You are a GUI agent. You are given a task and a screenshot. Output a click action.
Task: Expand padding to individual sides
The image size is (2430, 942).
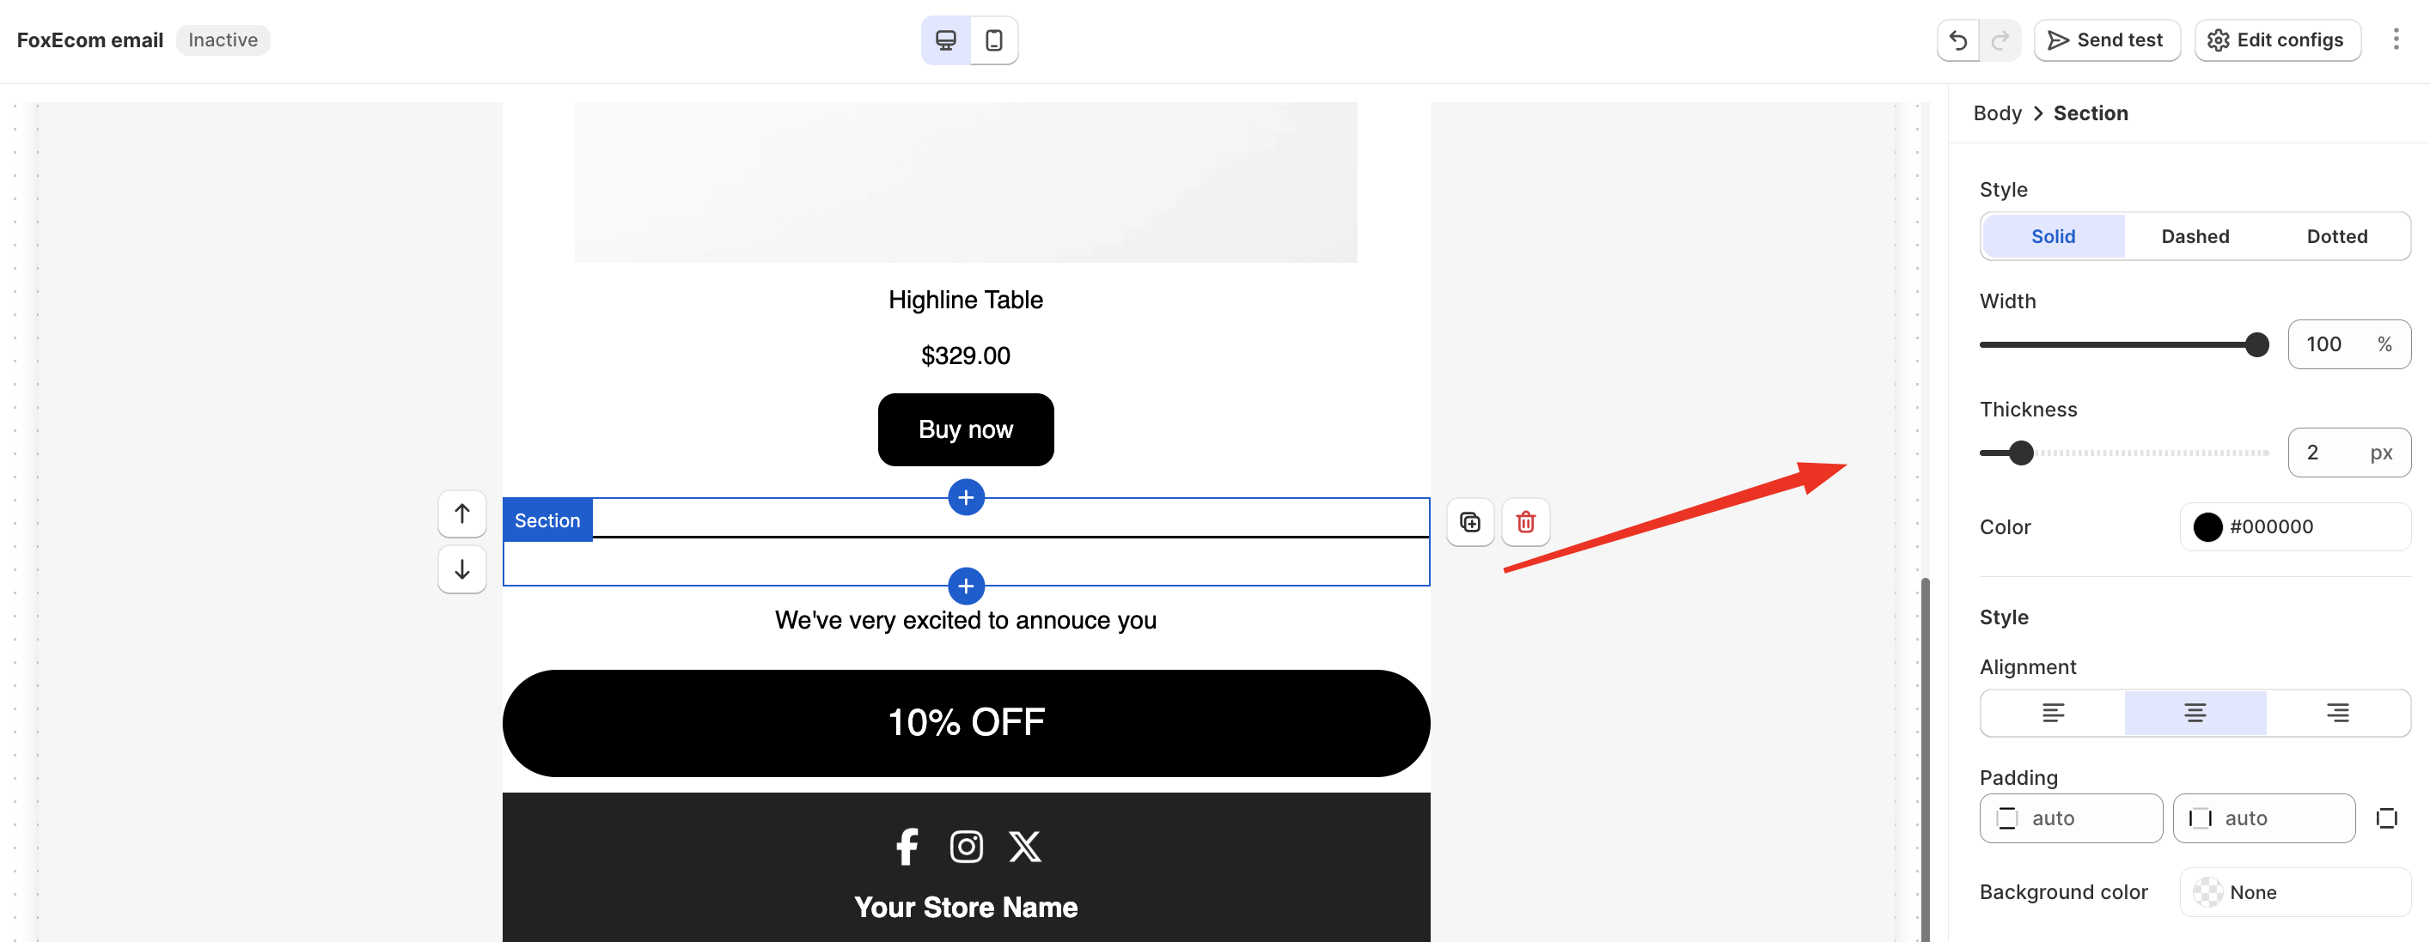pos(2385,818)
